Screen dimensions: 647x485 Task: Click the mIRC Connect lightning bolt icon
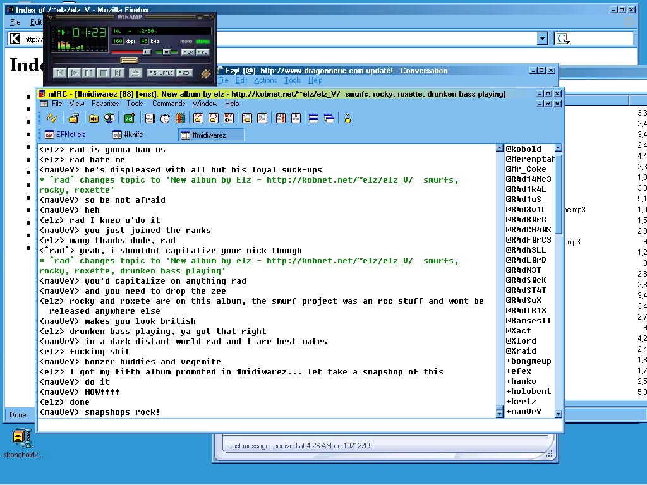pos(52,119)
